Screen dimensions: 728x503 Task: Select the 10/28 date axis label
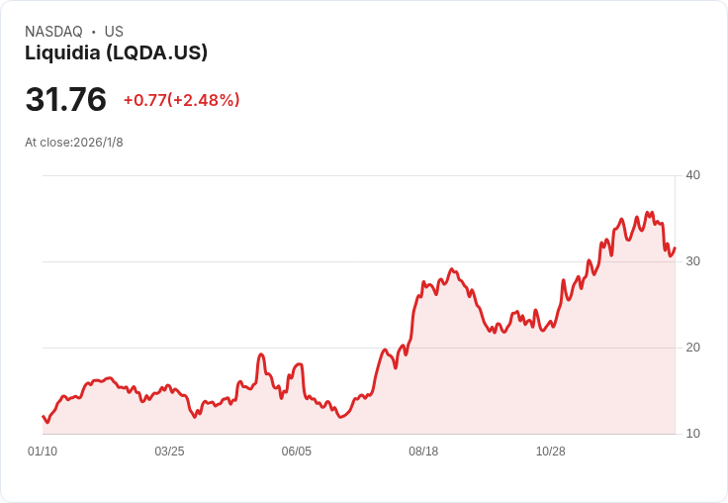coord(551,452)
